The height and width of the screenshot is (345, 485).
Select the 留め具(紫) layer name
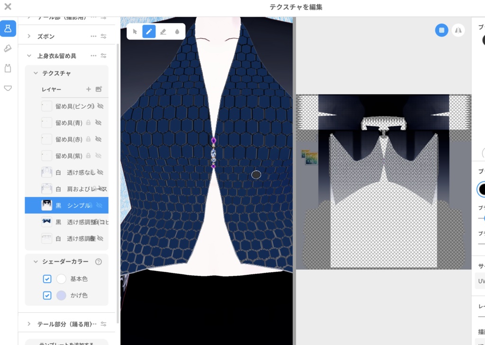pos(69,156)
